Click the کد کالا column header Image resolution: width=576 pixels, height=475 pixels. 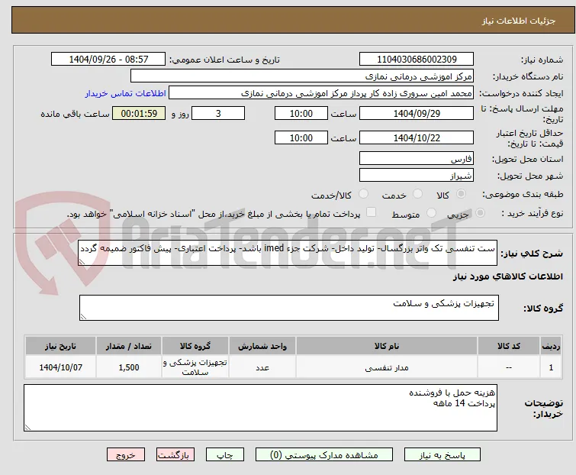click(x=508, y=346)
